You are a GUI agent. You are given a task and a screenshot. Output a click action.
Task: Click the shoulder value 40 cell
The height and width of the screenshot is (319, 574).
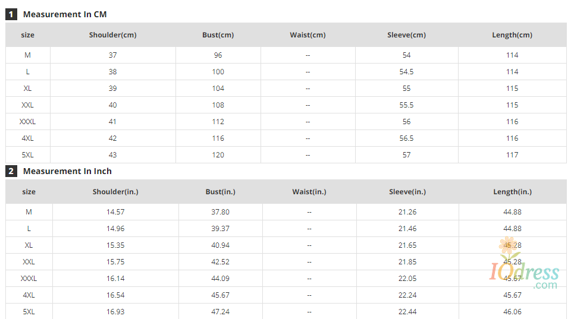tap(112, 105)
